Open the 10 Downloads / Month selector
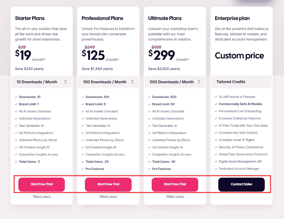 (x=41, y=82)
